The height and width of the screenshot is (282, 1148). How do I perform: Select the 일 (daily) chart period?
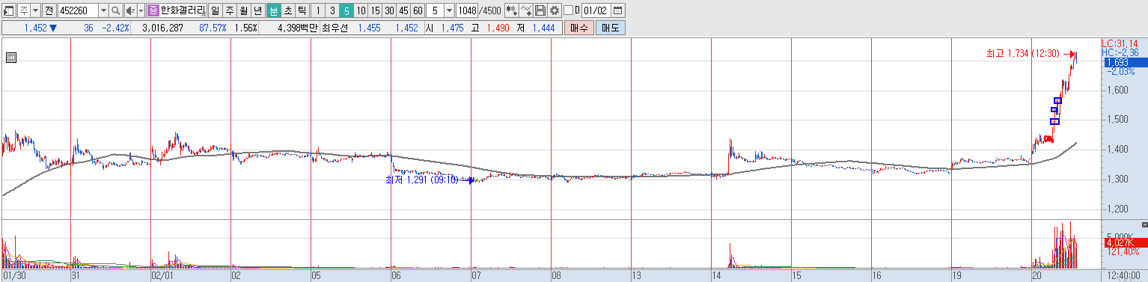(216, 10)
